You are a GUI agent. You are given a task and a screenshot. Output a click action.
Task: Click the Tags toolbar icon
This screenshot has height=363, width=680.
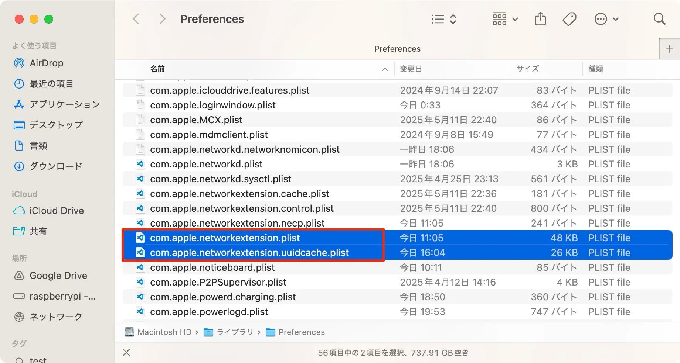tap(569, 19)
